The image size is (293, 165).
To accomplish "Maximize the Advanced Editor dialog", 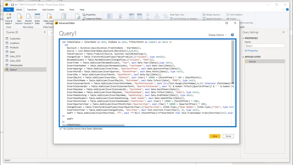I will [227, 23].
